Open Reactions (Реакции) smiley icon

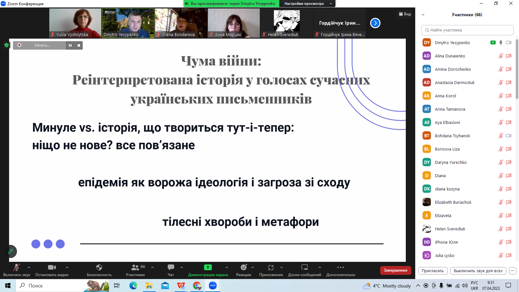244,267
